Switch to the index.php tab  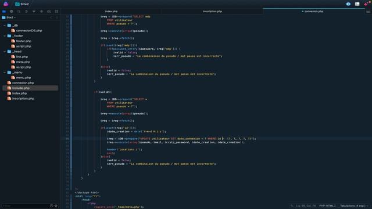111,12
